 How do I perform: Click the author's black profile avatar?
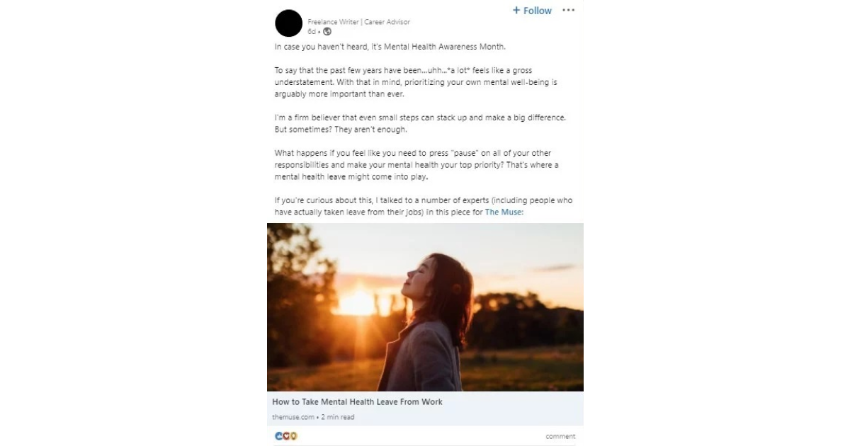click(288, 24)
